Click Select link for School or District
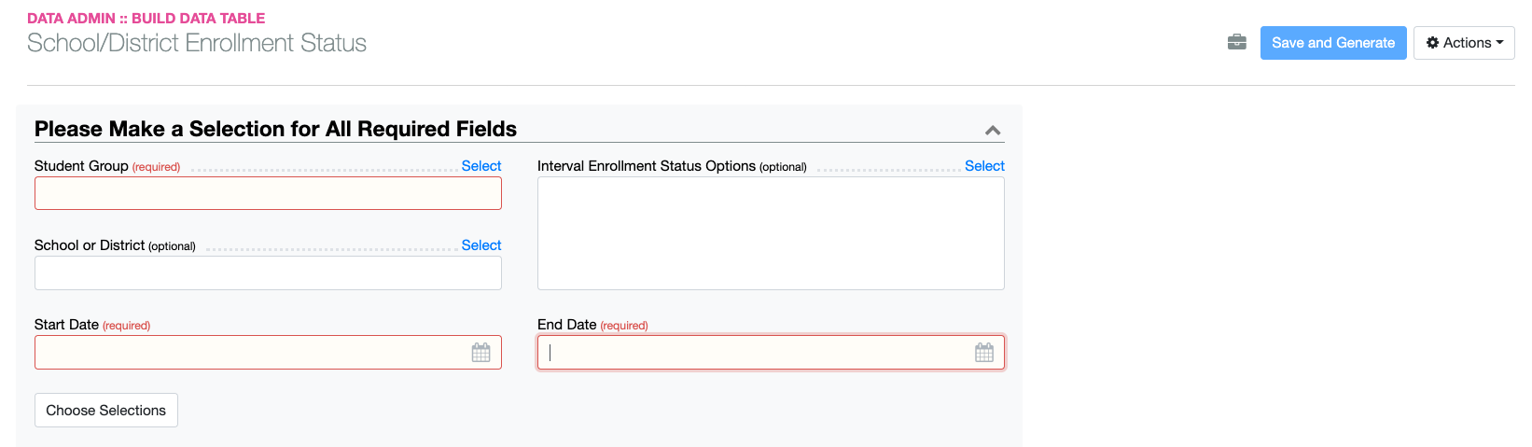The image size is (1532, 447). click(480, 245)
